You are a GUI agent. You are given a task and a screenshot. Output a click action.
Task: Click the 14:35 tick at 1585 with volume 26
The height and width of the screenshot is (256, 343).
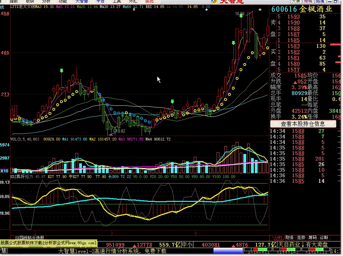pyautogui.click(x=298, y=164)
